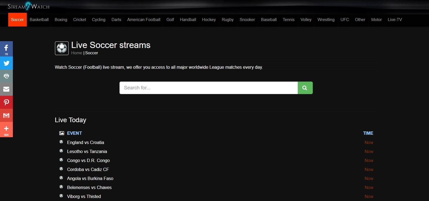Select American Football in navigation

click(x=144, y=20)
